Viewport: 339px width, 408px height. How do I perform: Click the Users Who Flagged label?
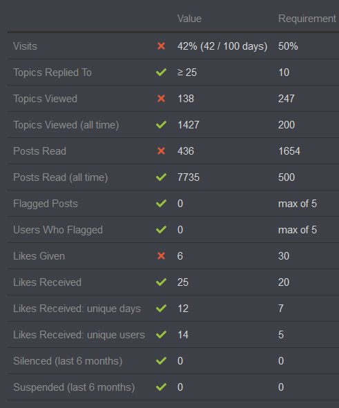58,230
